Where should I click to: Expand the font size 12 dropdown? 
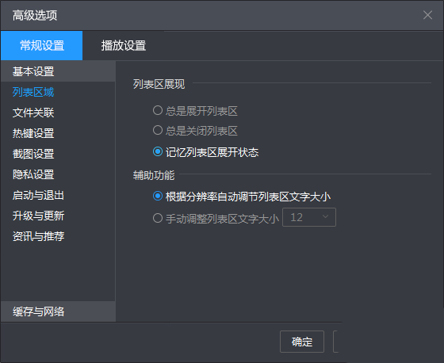(309, 217)
